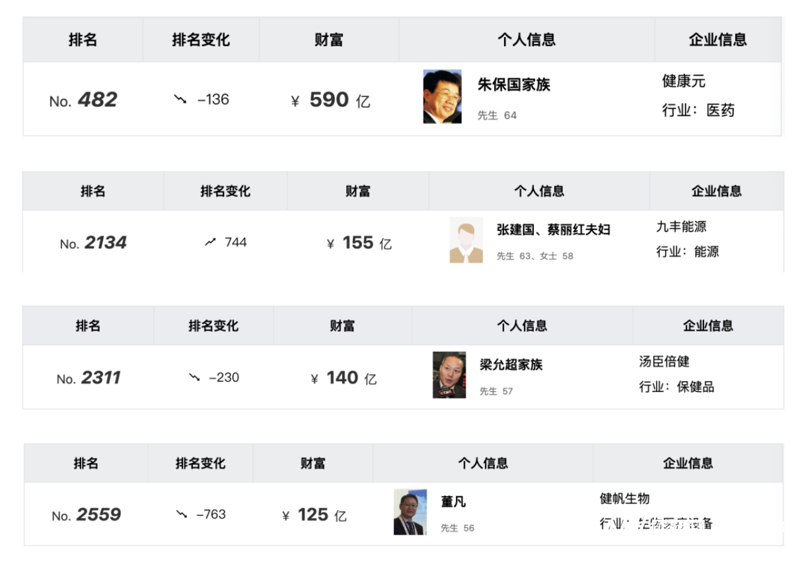The height and width of the screenshot is (566, 802).
Task: Select the 梁允超家族 name
Action: [x=511, y=365]
